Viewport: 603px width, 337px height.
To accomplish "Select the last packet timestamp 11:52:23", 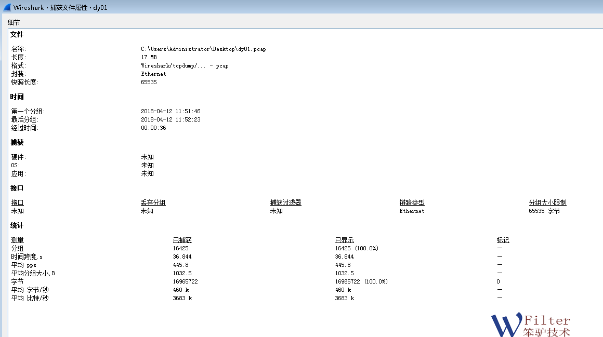I will pyautogui.click(x=171, y=119).
